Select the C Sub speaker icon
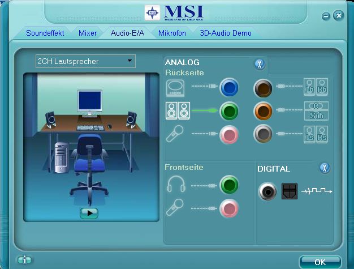This screenshot has width=354, height=269. pyautogui.click(x=316, y=111)
